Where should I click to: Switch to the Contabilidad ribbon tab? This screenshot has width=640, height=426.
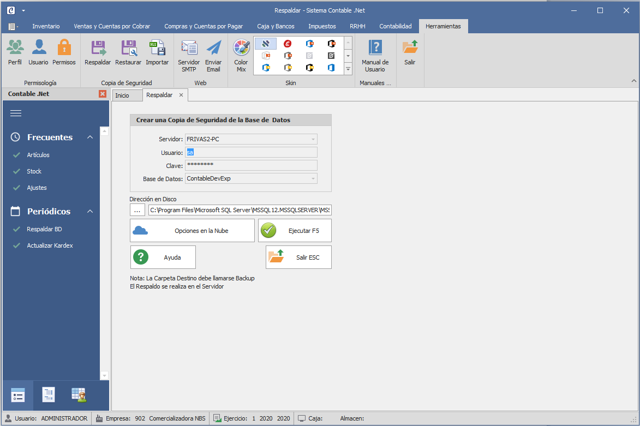(396, 26)
